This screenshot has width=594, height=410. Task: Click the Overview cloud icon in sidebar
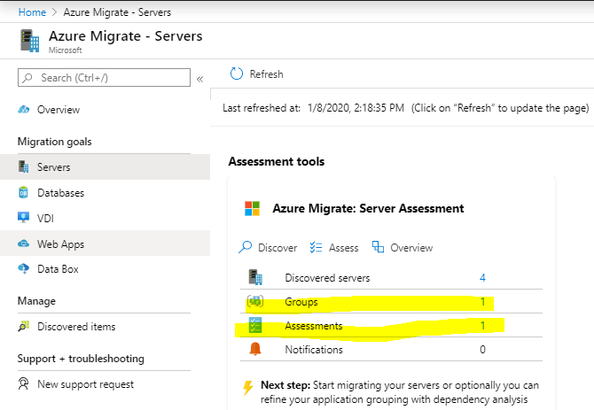pos(23,110)
